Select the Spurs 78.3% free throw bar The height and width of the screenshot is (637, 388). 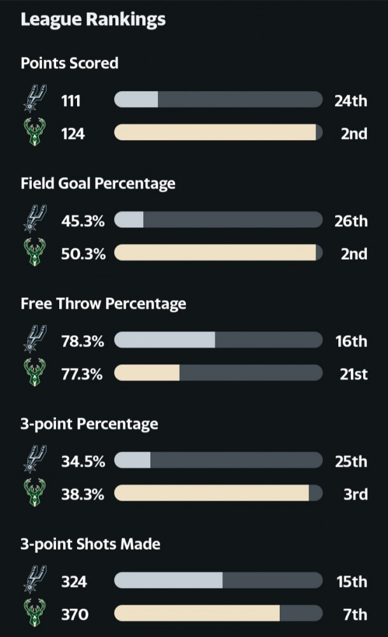click(x=219, y=340)
